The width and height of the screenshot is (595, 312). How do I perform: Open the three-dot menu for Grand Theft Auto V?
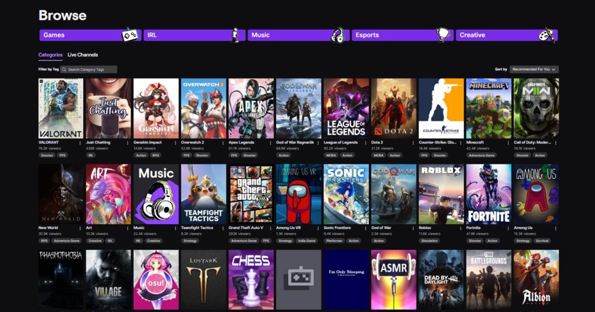[x=270, y=228]
